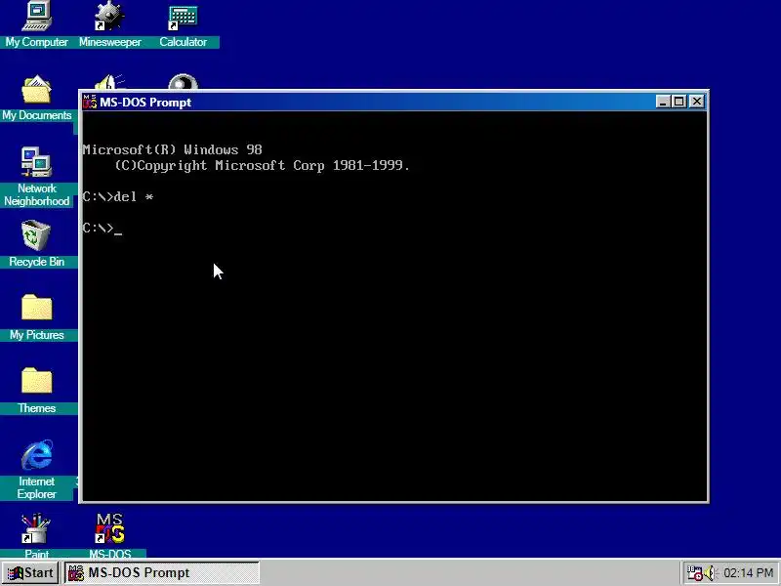Click the MS-DOS Prompt title bar text
The image size is (781, 586).
point(145,103)
